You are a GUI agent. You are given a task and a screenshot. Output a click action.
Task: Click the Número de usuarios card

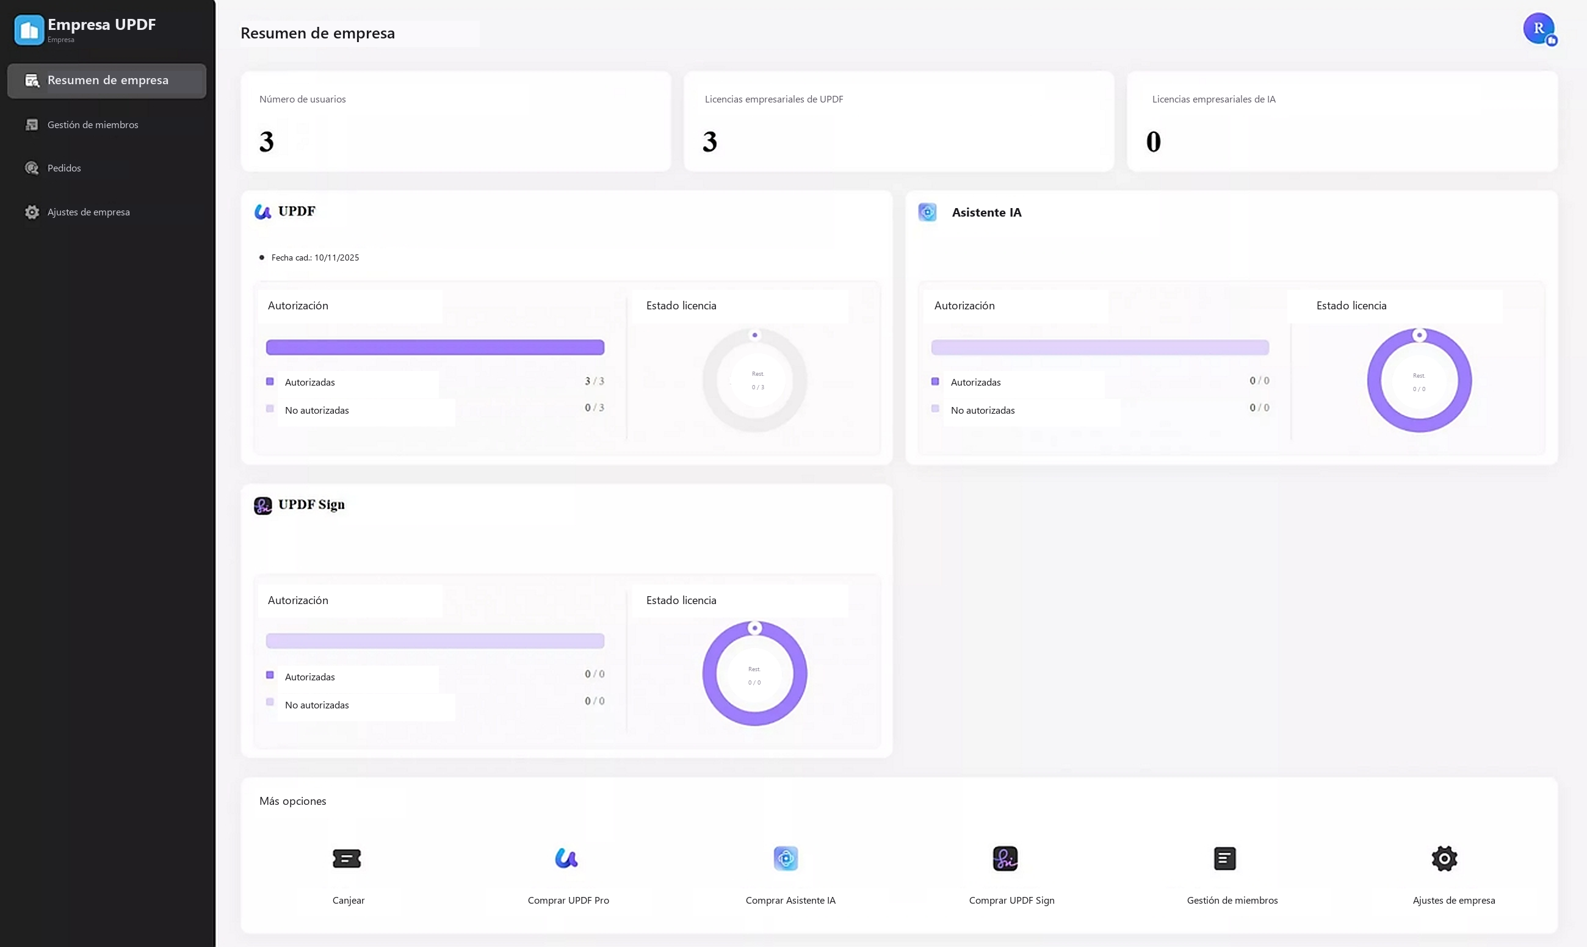click(x=456, y=121)
